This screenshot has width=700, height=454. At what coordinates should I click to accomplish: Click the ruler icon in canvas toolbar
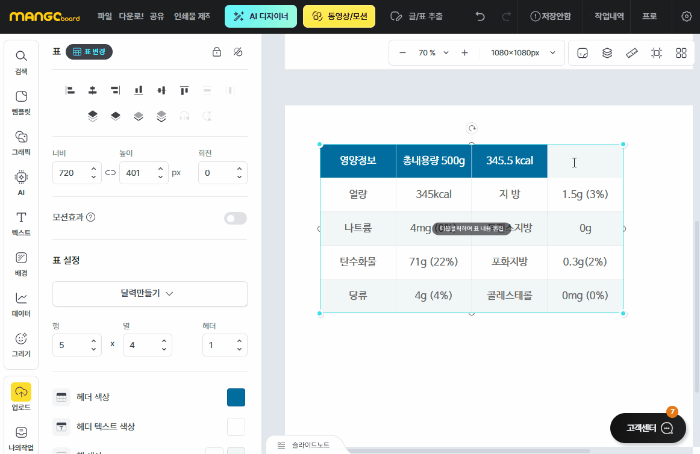632,53
